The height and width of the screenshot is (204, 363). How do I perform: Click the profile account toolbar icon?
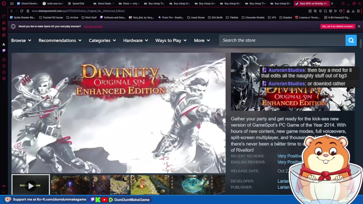pyautogui.click(x=348, y=11)
